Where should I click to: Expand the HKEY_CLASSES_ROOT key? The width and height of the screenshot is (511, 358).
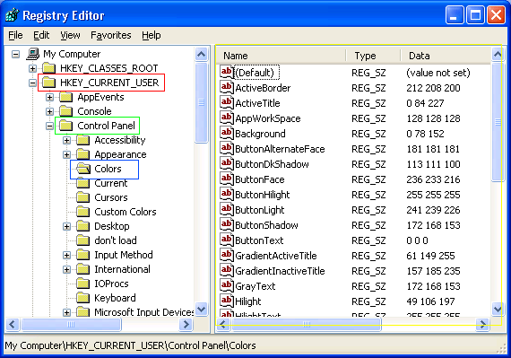(x=32, y=68)
